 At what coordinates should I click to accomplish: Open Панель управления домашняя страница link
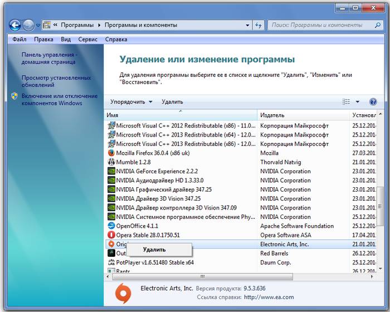tap(50, 58)
